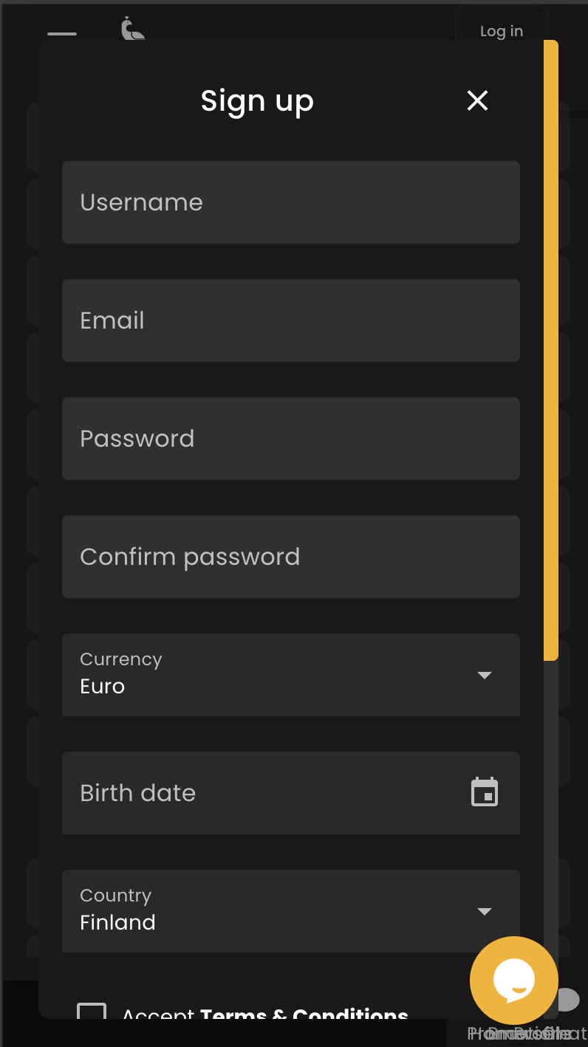Click the Sign up heading

pyautogui.click(x=257, y=101)
